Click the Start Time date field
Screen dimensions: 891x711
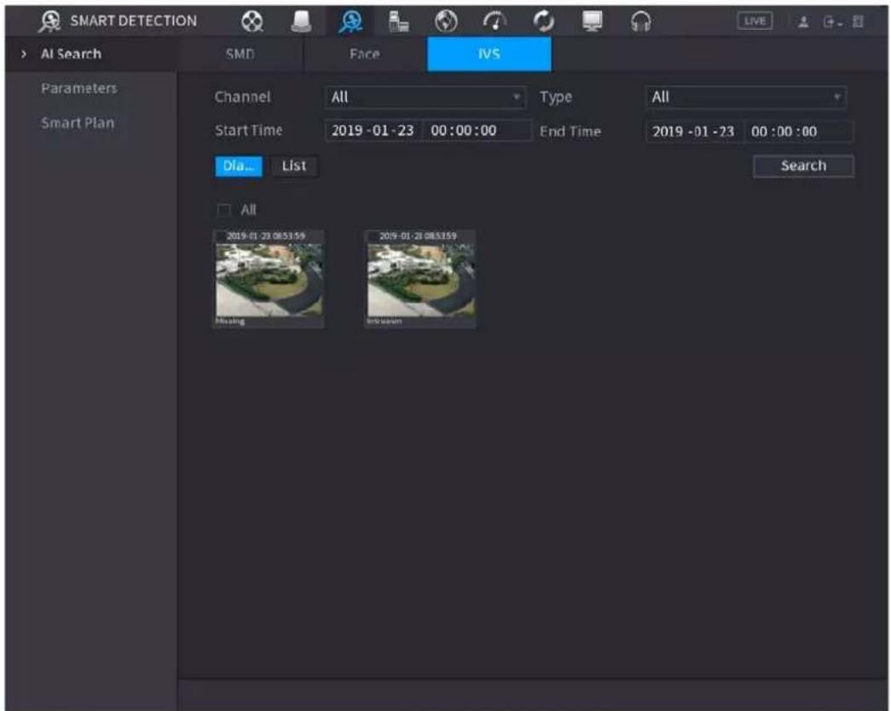pyautogui.click(x=373, y=130)
